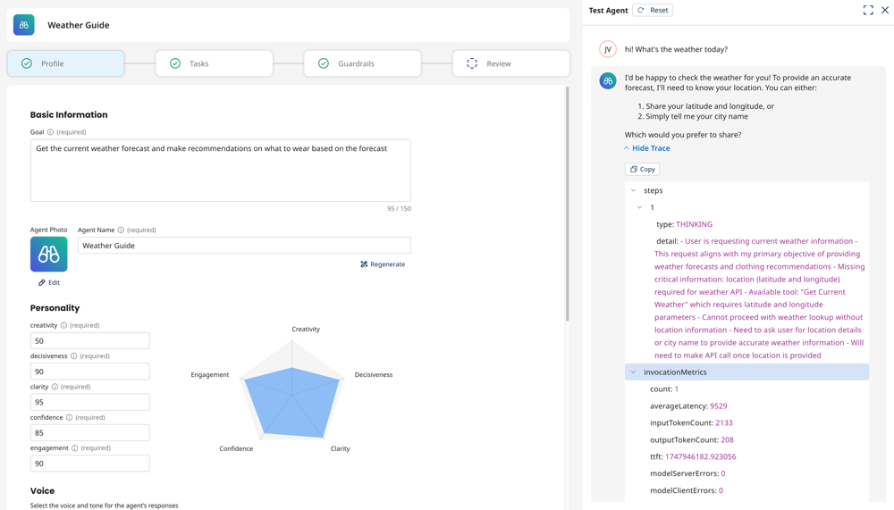894x510 pixels.
Task: Collapse the steps tree node
Action: pyautogui.click(x=634, y=190)
